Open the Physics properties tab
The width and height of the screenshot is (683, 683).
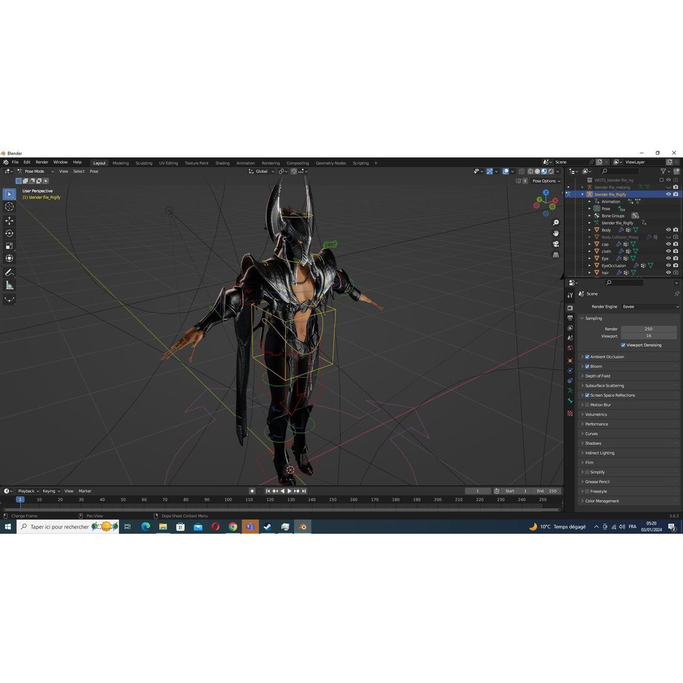point(570,371)
